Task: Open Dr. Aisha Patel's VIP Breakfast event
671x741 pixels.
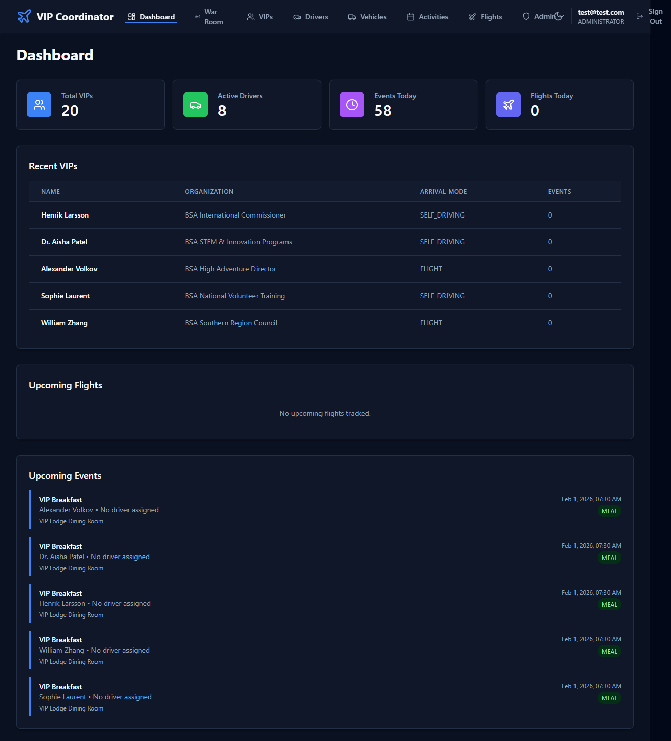Action: pos(60,546)
